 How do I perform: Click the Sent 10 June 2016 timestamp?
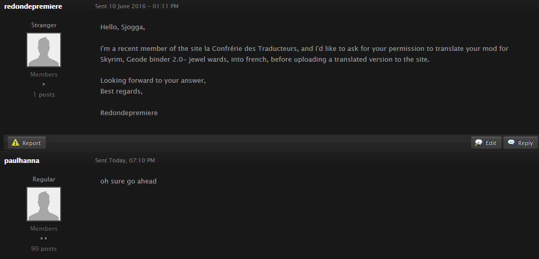(x=137, y=6)
